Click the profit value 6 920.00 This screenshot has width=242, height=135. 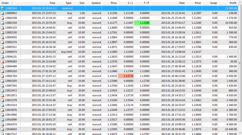(x=232, y=95)
